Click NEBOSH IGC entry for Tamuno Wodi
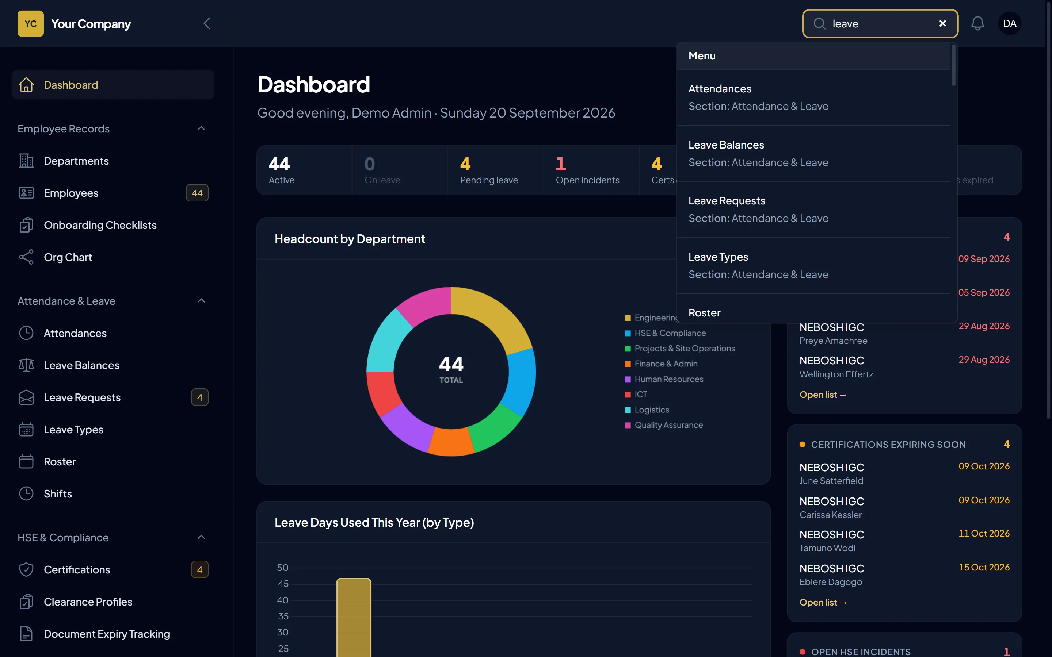This screenshot has width=1052, height=657. click(x=904, y=541)
